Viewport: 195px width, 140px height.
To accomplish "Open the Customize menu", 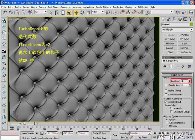I will pos(130,7).
